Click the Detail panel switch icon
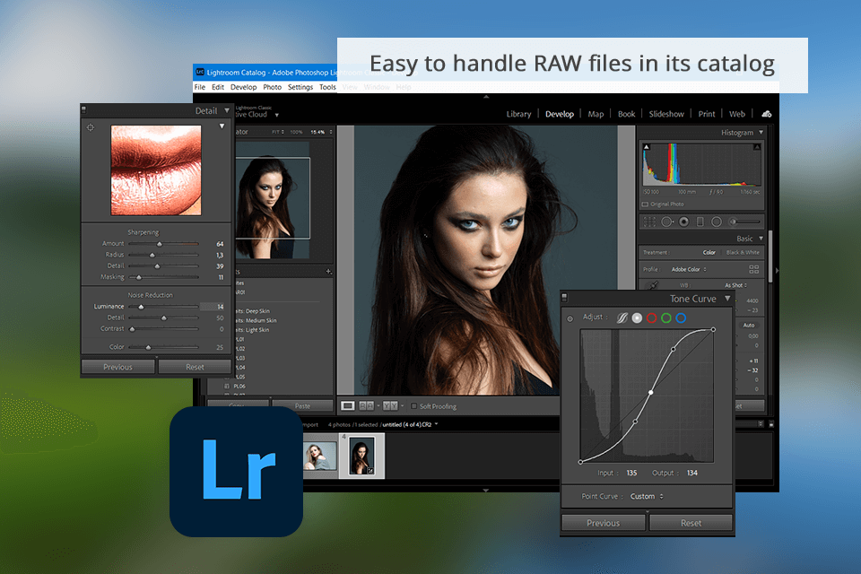 [84, 109]
